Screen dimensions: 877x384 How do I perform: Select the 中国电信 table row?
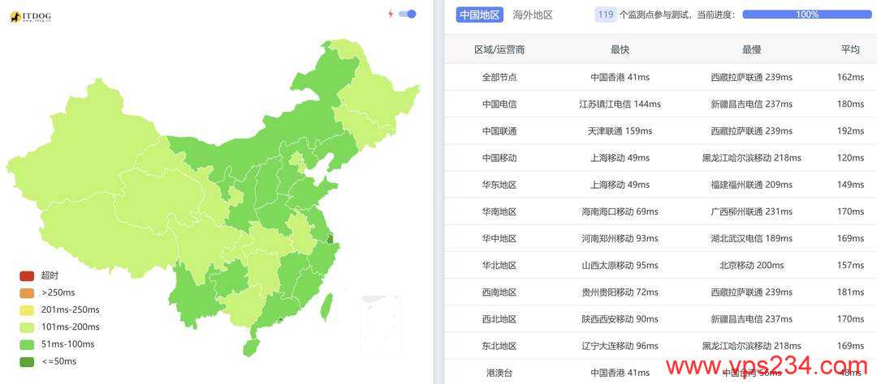660,104
